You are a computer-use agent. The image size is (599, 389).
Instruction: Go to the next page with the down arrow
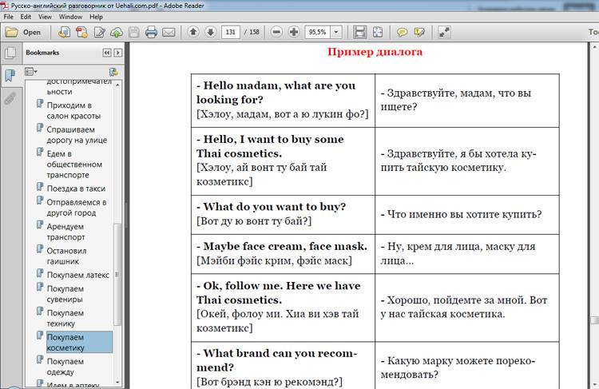coord(211,33)
